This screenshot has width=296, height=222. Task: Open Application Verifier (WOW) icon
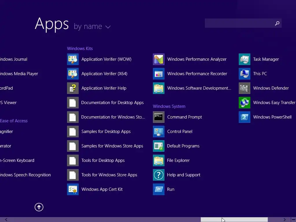point(73,59)
